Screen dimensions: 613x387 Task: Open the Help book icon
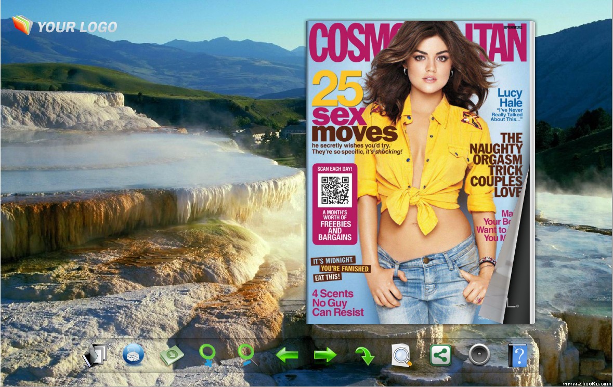point(518,355)
